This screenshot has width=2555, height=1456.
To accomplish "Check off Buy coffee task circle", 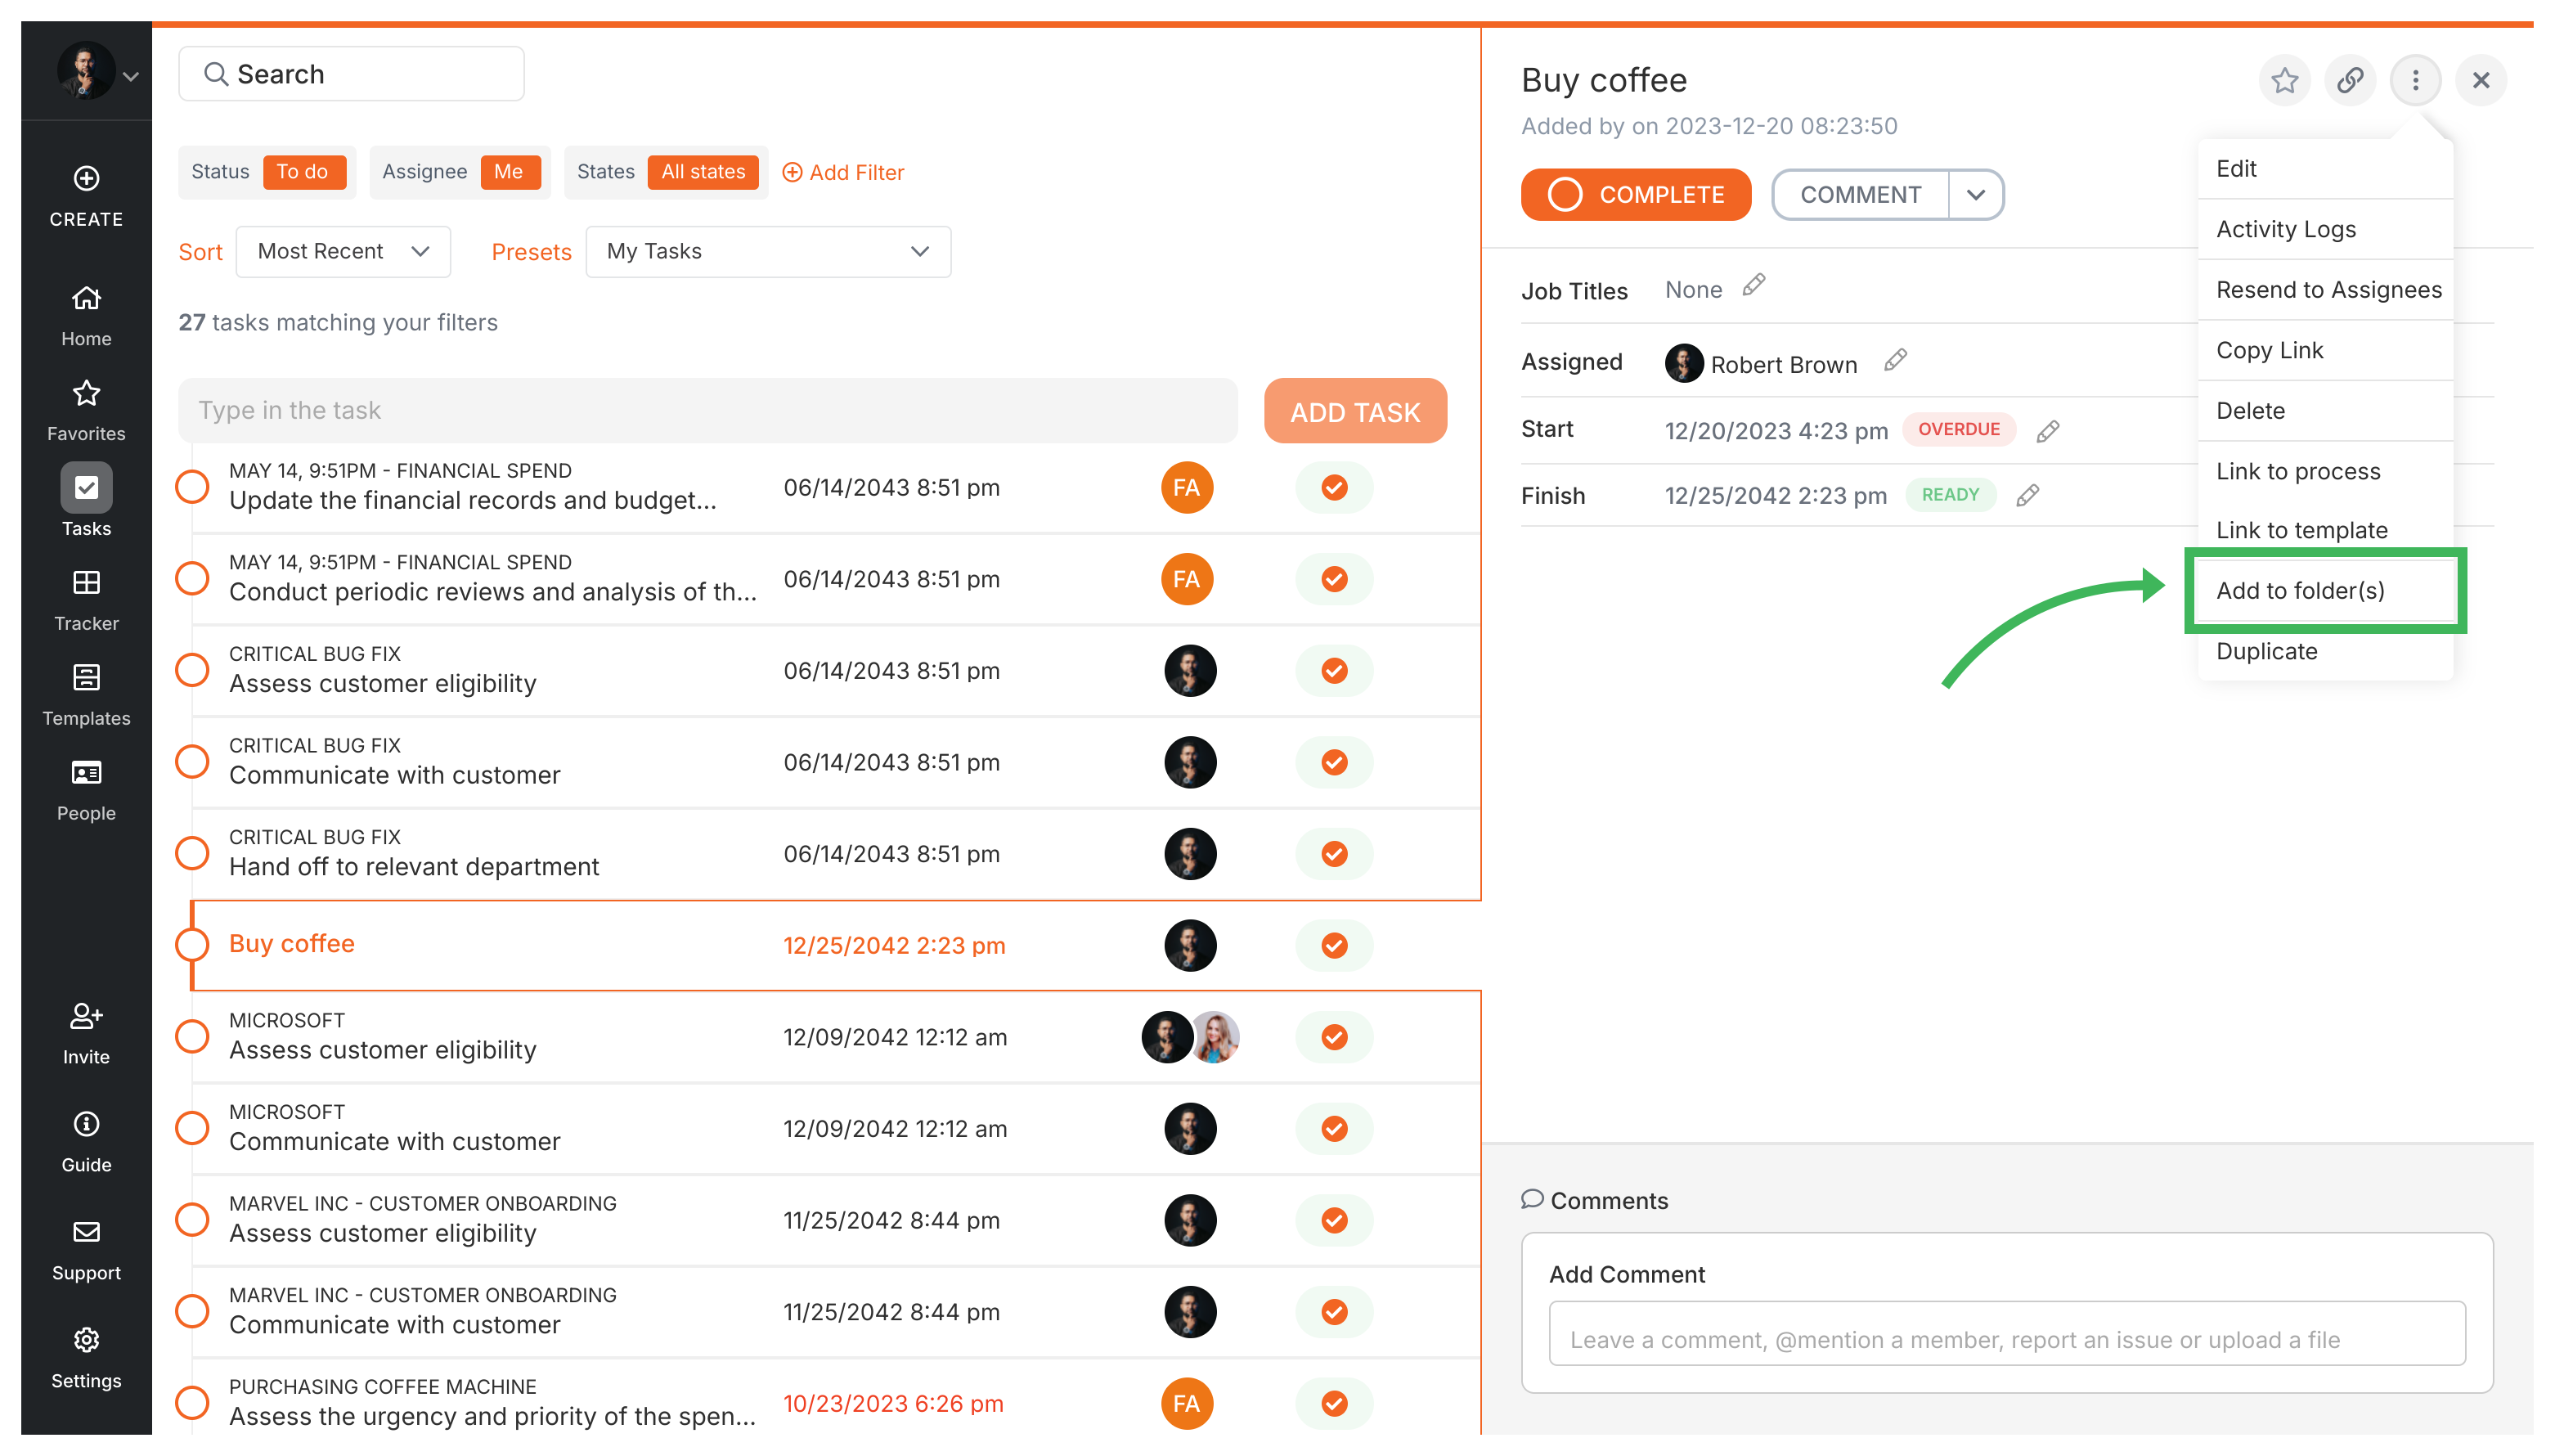I will click(192, 945).
